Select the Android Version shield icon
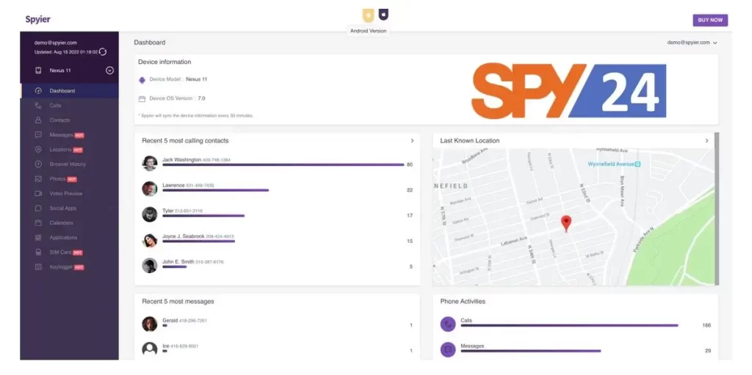Image resolution: width=752 pixels, height=375 pixels. point(368,15)
